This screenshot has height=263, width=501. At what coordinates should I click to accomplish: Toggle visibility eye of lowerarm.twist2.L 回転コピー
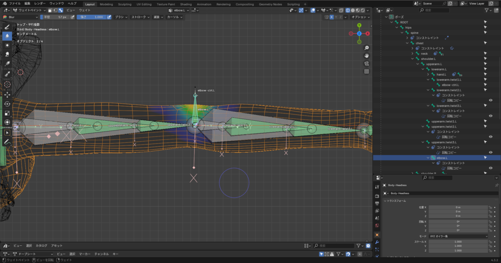point(490,100)
